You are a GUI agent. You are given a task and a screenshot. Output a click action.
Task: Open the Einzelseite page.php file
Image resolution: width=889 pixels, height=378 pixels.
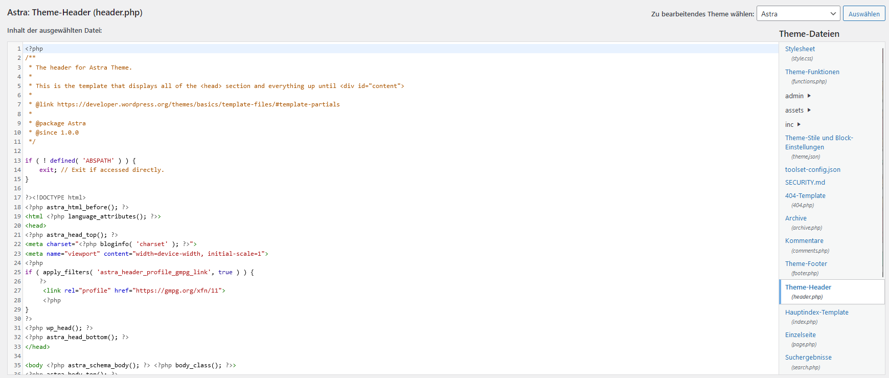click(x=800, y=335)
